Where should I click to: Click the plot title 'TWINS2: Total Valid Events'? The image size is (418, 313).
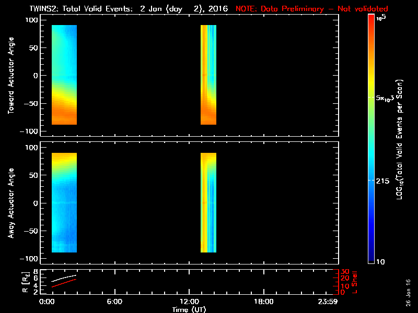pyautogui.click(x=81, y=9)
